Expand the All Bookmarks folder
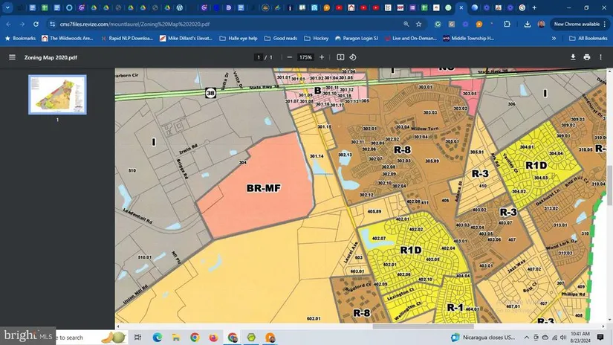 click(589, 38)
